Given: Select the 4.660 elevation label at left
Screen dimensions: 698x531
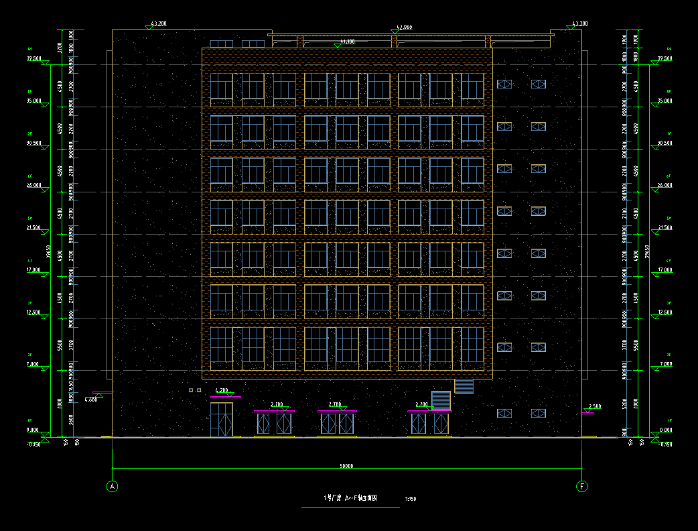Looking at the screenshot, I should point(91,400).
